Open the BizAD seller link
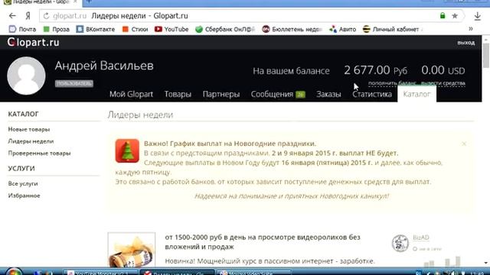490x275 pixels. tap(421, 238)
